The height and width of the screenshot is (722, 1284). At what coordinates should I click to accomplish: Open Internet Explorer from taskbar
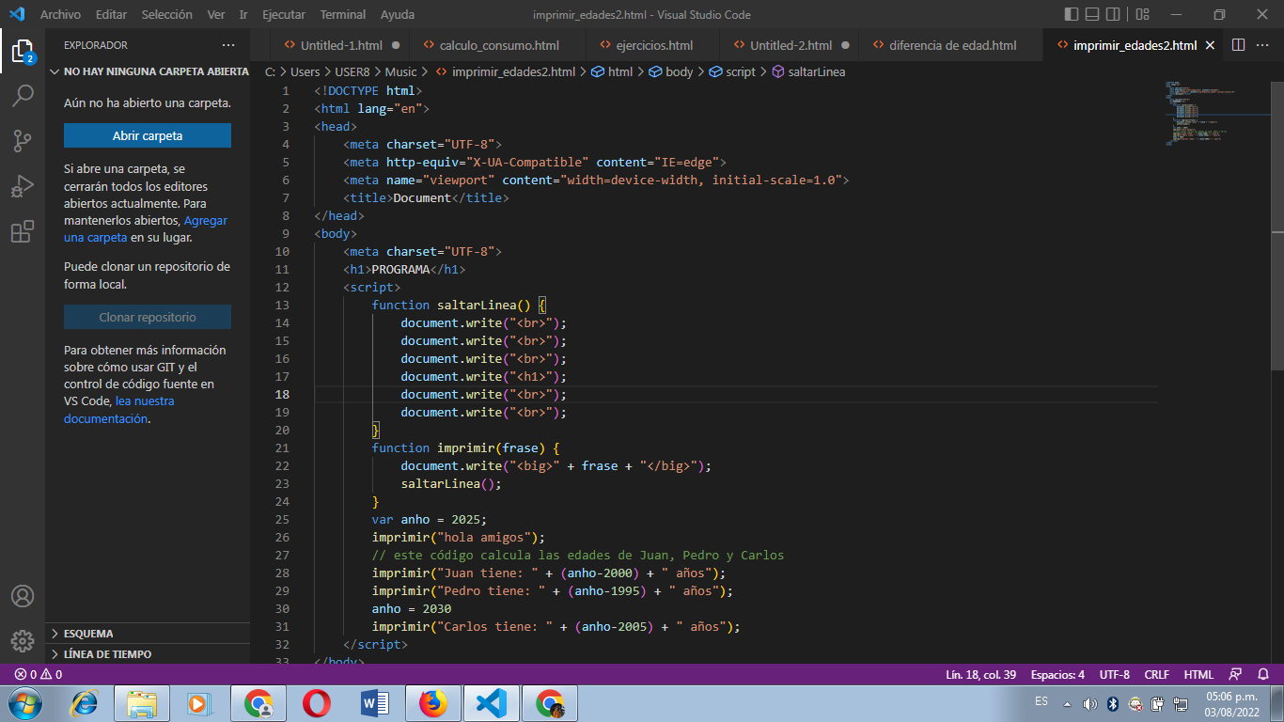[84, 703]
